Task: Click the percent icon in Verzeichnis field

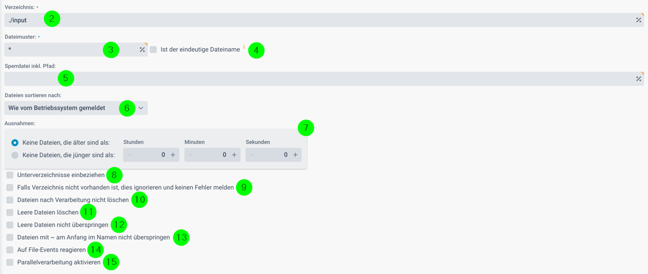Action: pyautogui.click(x=639, y=20)
